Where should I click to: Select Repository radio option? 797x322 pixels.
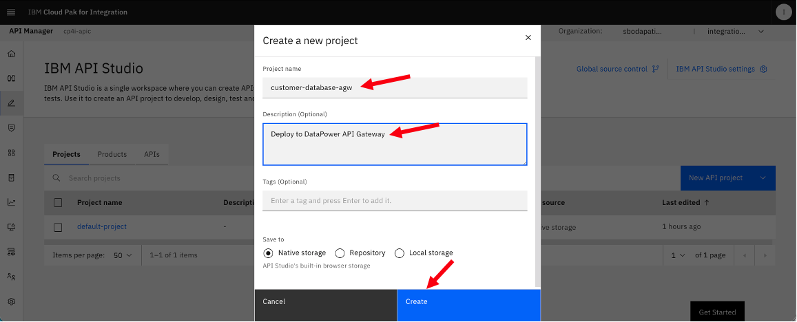(x=340, y=253)
